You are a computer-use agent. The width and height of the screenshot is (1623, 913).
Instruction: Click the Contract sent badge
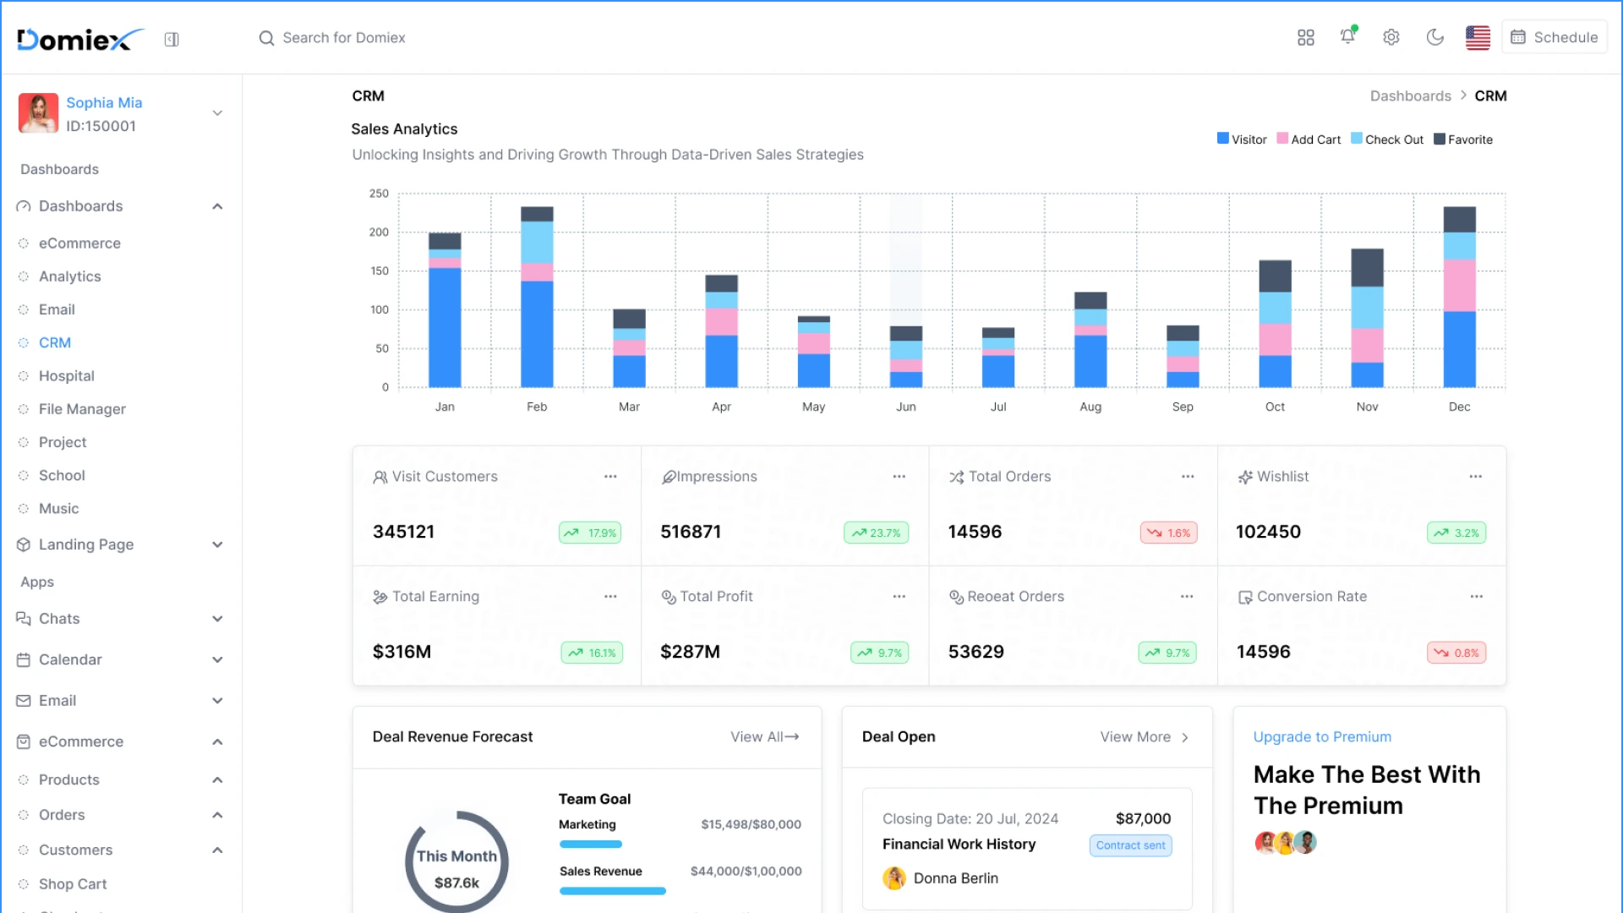point(1131,845)
